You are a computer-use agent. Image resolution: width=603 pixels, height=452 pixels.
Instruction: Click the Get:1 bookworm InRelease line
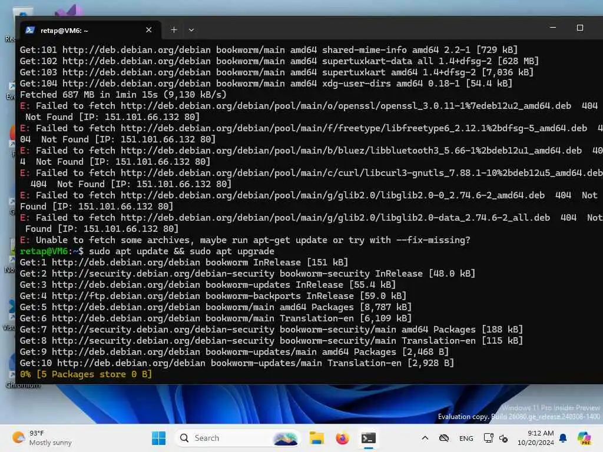tap(184, 262)
